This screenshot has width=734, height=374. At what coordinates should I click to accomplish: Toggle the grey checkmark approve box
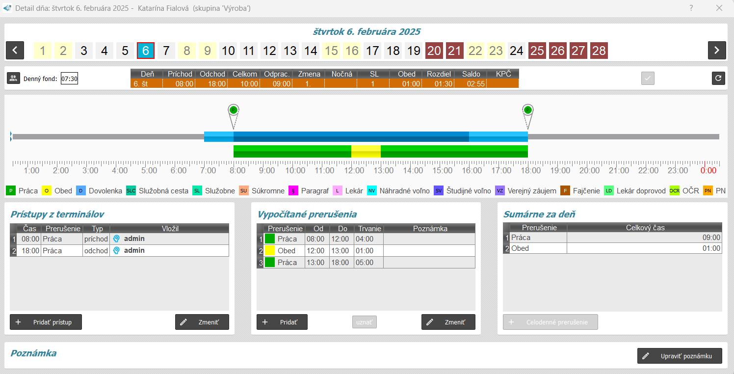tap(648, 79)
